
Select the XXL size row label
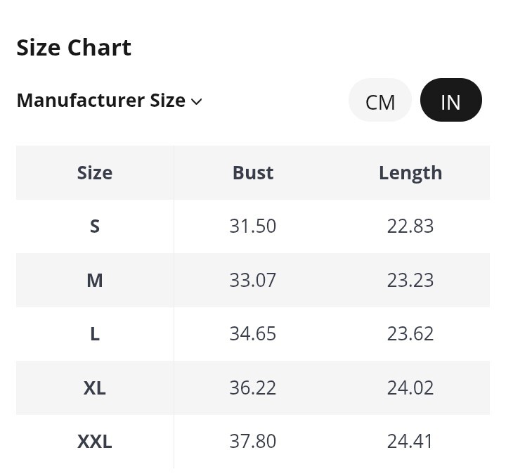95,442
